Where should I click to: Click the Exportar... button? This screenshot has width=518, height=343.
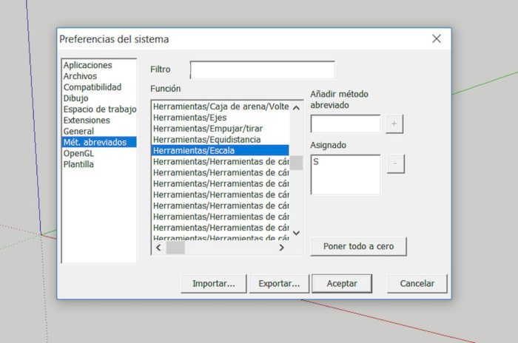point(278,283)
